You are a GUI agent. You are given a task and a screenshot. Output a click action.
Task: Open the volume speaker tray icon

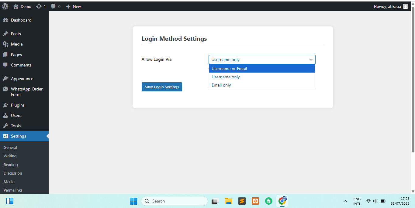tap(375, 201)
